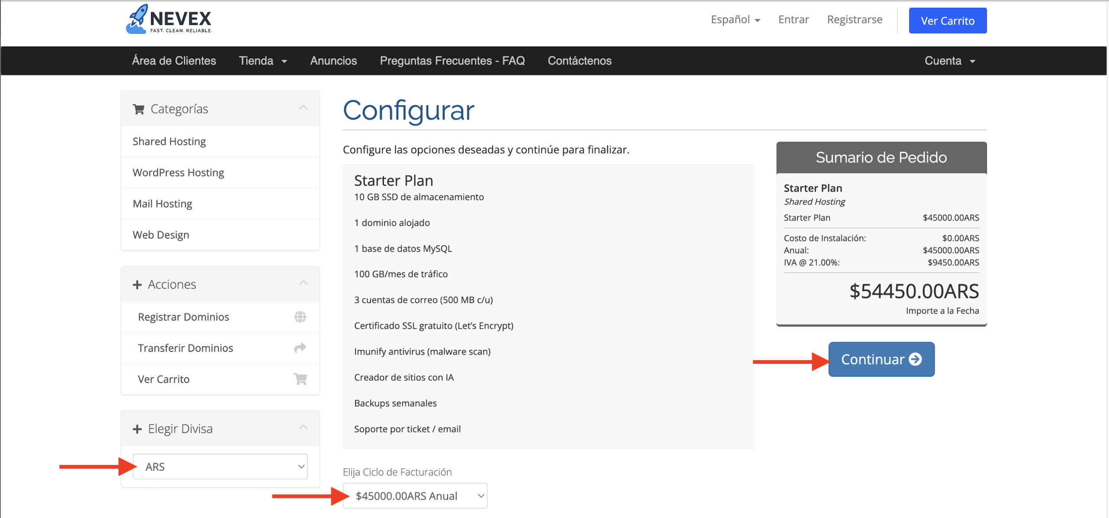Open the Tienda menu
The height and width of the screenshot is (518, 1109).
point(263,61)
